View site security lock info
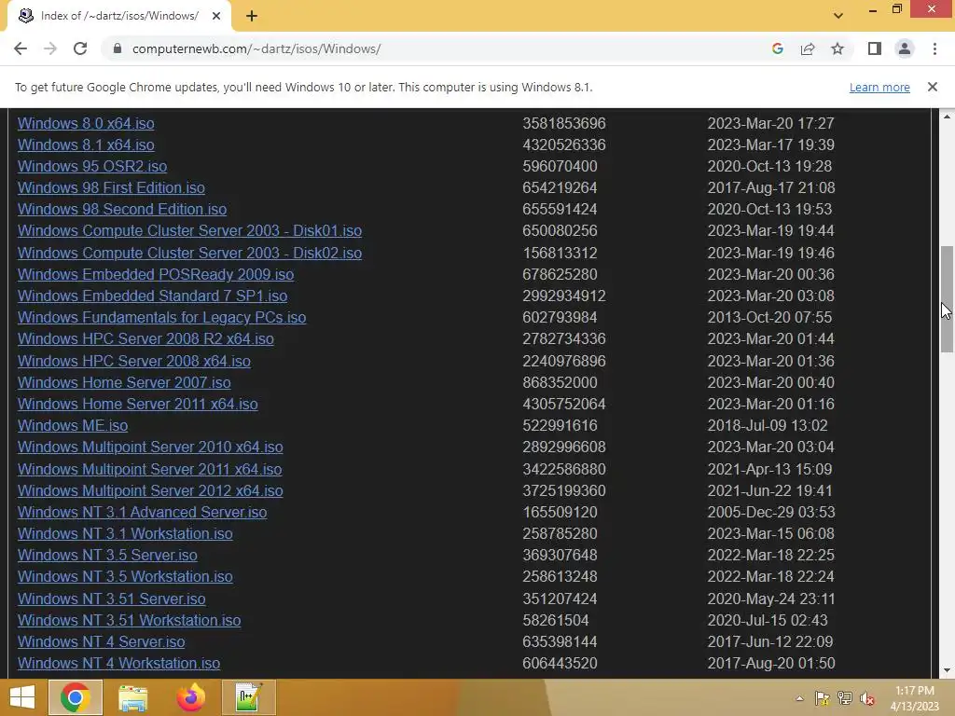The width and height of the screenshot is (955, 716). pos(118,48)
